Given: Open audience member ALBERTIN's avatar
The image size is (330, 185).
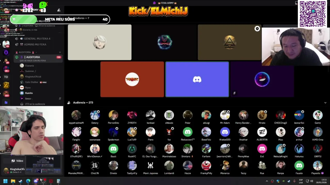Looking at the screenshot, I should click(x=262, y=132).
